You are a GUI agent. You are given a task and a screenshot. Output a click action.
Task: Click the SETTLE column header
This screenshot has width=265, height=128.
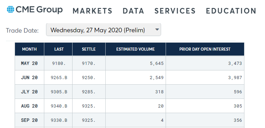[89, 49]
